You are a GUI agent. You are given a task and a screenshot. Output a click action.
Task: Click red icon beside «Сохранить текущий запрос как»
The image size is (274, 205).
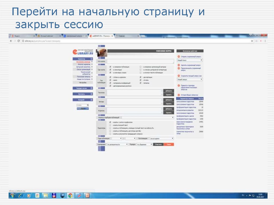coord(178,75)
